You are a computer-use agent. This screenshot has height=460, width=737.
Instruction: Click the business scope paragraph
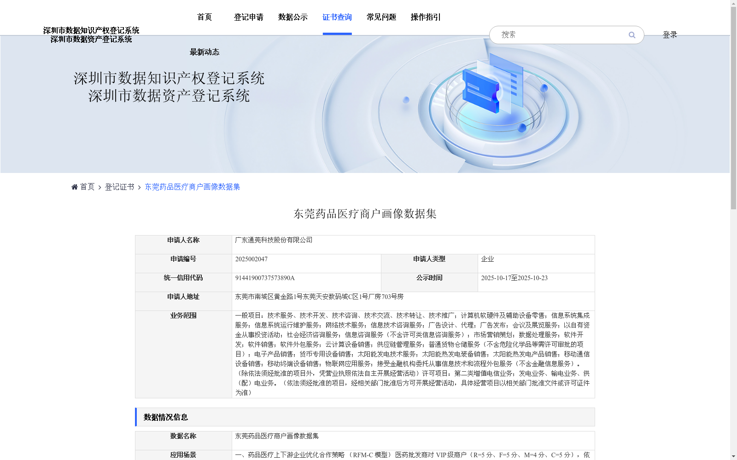(x=412, y=354)
